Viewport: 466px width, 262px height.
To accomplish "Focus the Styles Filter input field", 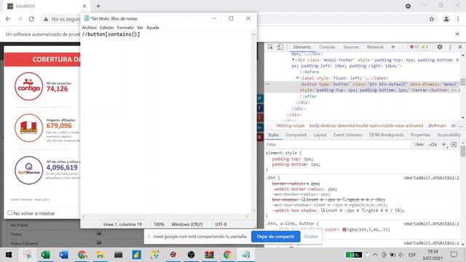I will click(x=337, y=144).
